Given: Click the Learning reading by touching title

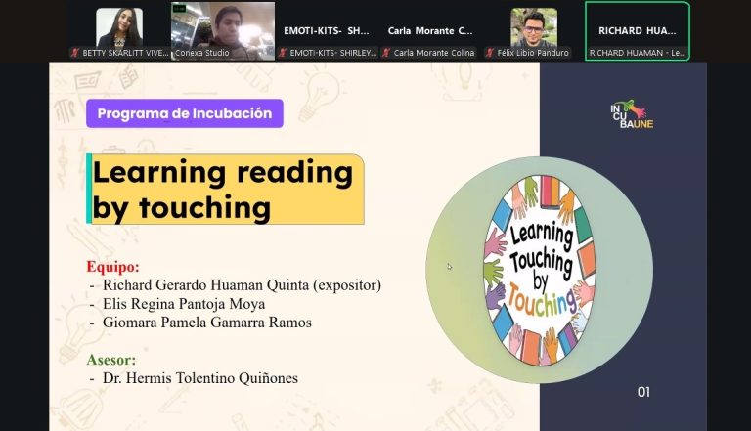Looking at the screenshot, I should coord(224,190).
